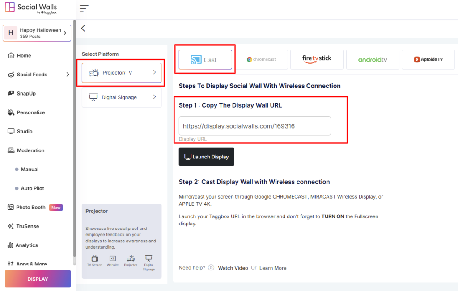Switch to the fire tv stick tab
Screen dimensions: 458x291
[x=317, y=59]
